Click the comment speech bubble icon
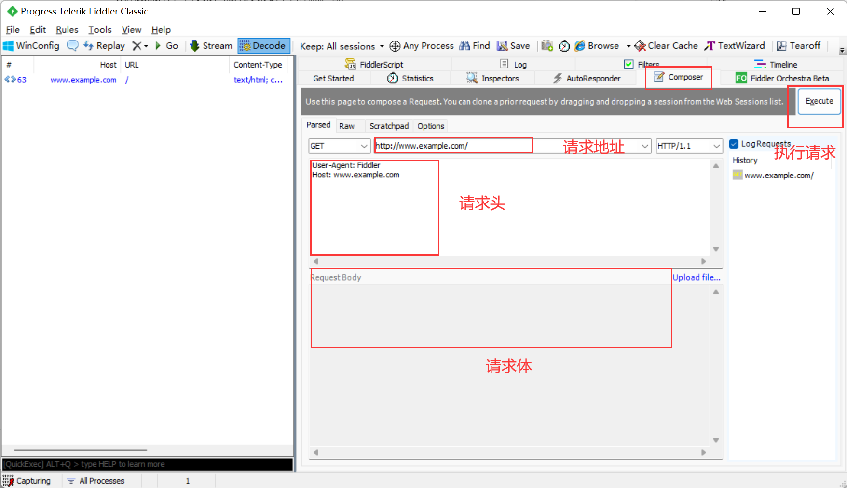The width and height of the screenshot is (847, 488). coord(72,46)
